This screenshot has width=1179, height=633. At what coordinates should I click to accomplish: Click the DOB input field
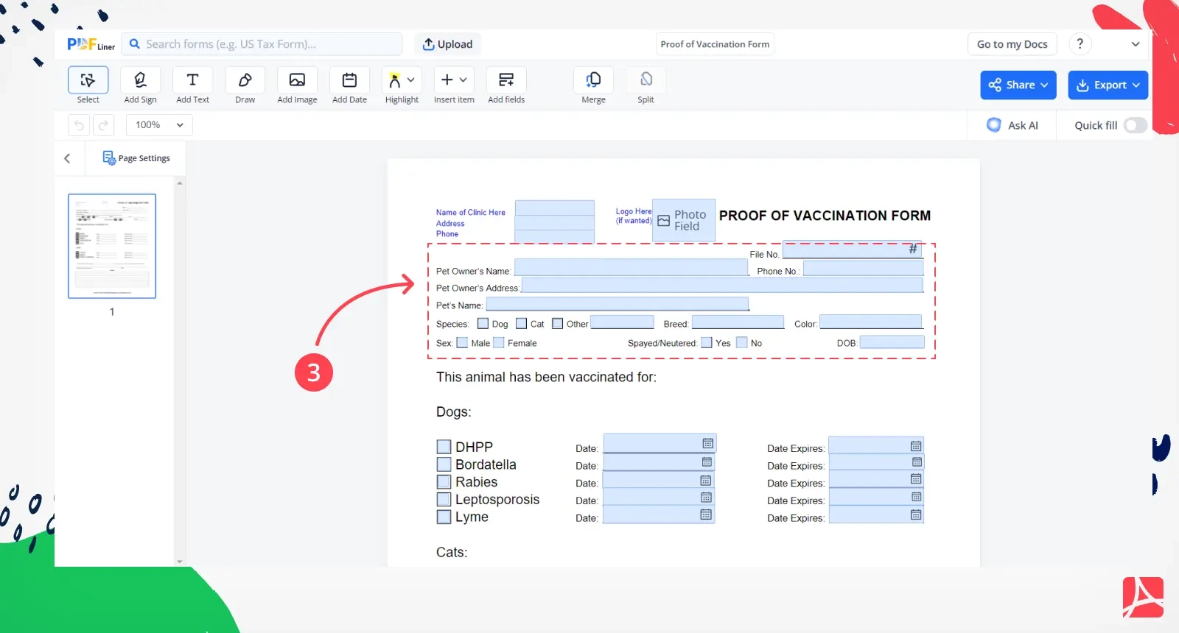click(x=892, y=342)
